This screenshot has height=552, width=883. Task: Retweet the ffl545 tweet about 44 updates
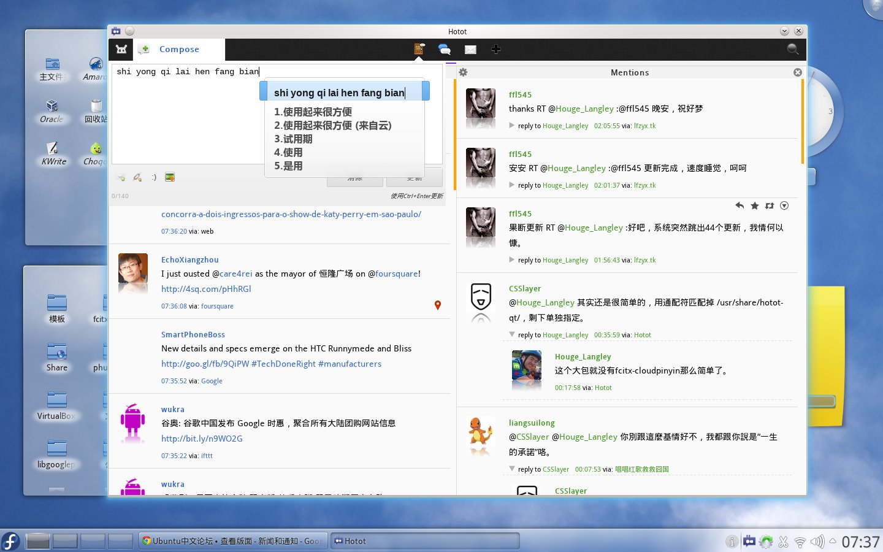pos(770,205)
